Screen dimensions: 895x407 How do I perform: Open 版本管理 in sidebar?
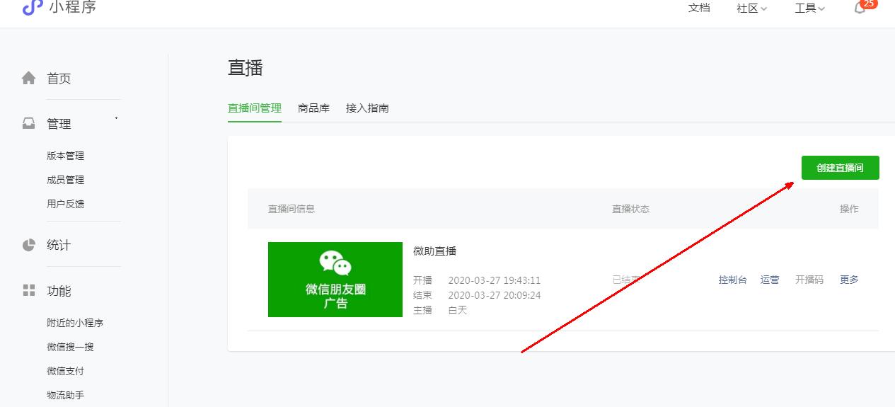point(66,156)
